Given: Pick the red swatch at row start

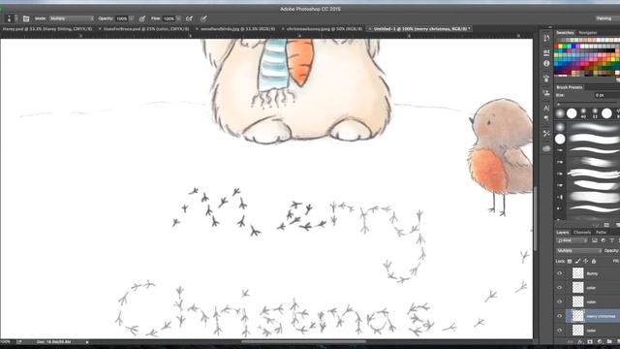Looking at the screenshot, I should pyautogui.click(x=556, y=47).
